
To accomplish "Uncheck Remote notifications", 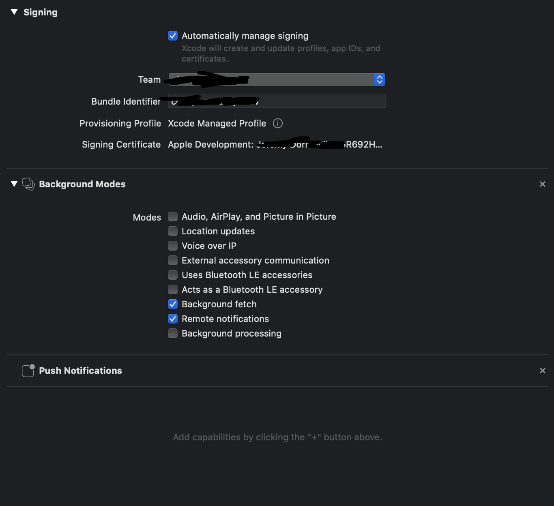I will [173, 319].
